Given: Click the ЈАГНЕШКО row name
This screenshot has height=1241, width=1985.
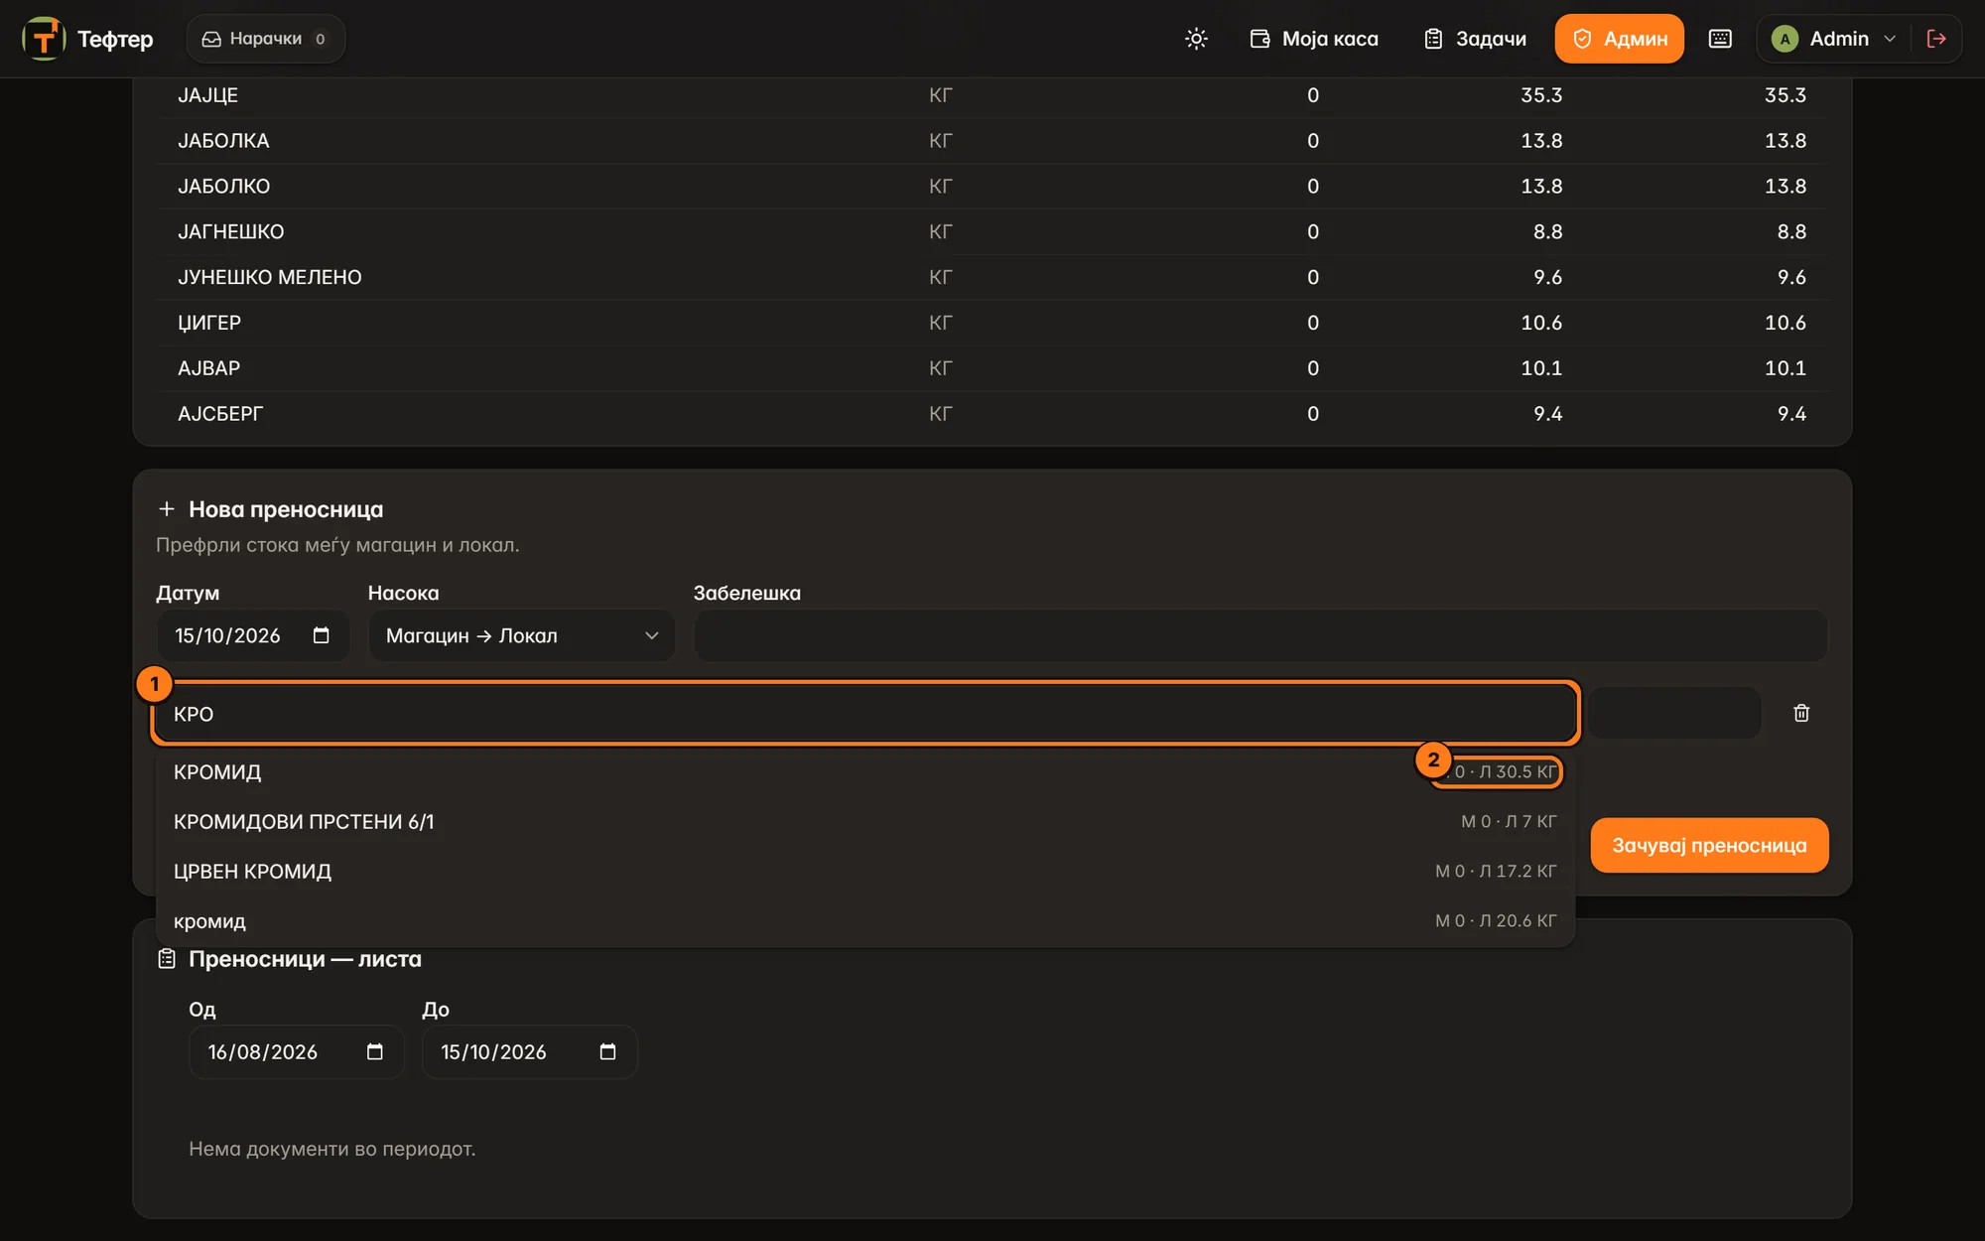Looking at the screenshot, I should point(230,231).
